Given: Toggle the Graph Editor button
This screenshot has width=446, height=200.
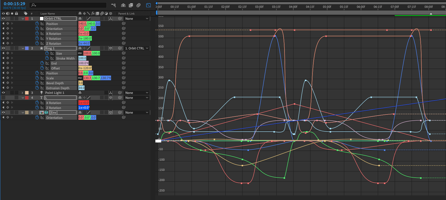Looking at the screenshot, I should 148,5.
